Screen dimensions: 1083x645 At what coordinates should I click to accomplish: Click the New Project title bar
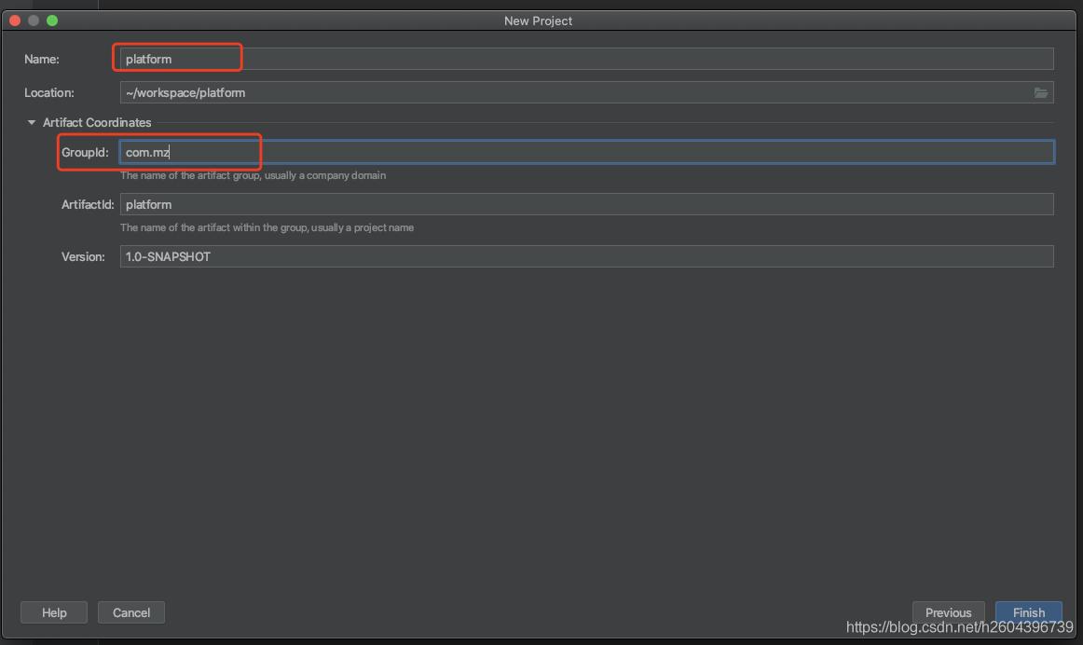click(538, 21)
